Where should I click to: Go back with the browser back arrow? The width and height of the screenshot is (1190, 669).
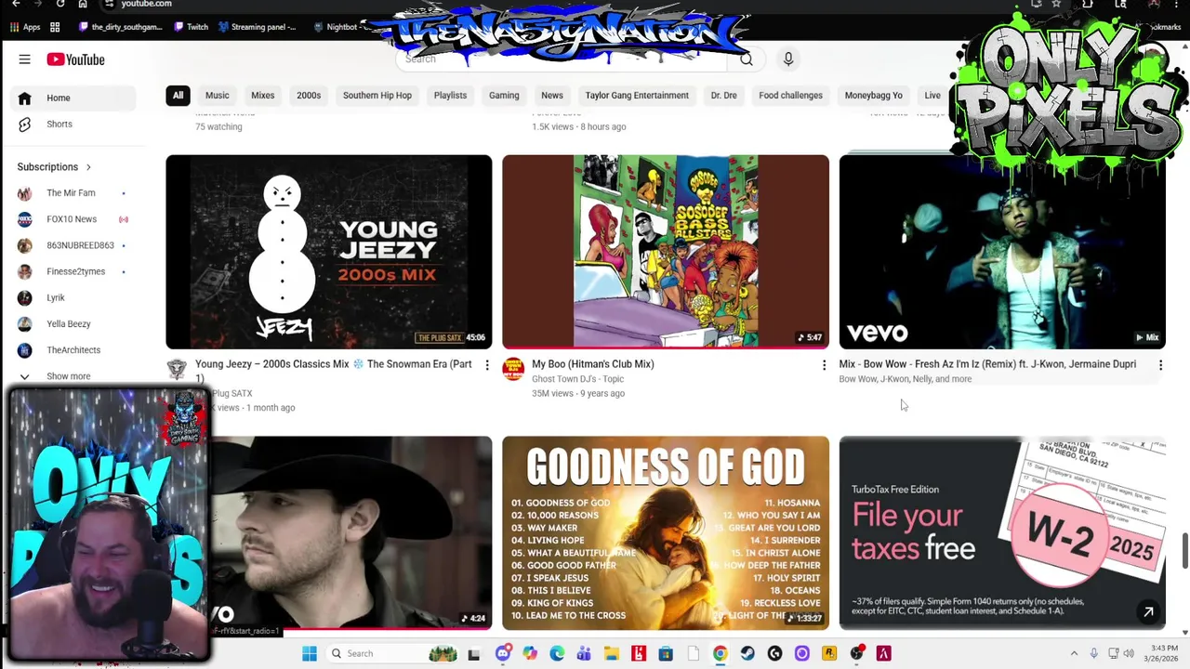(x=16, y=4)
